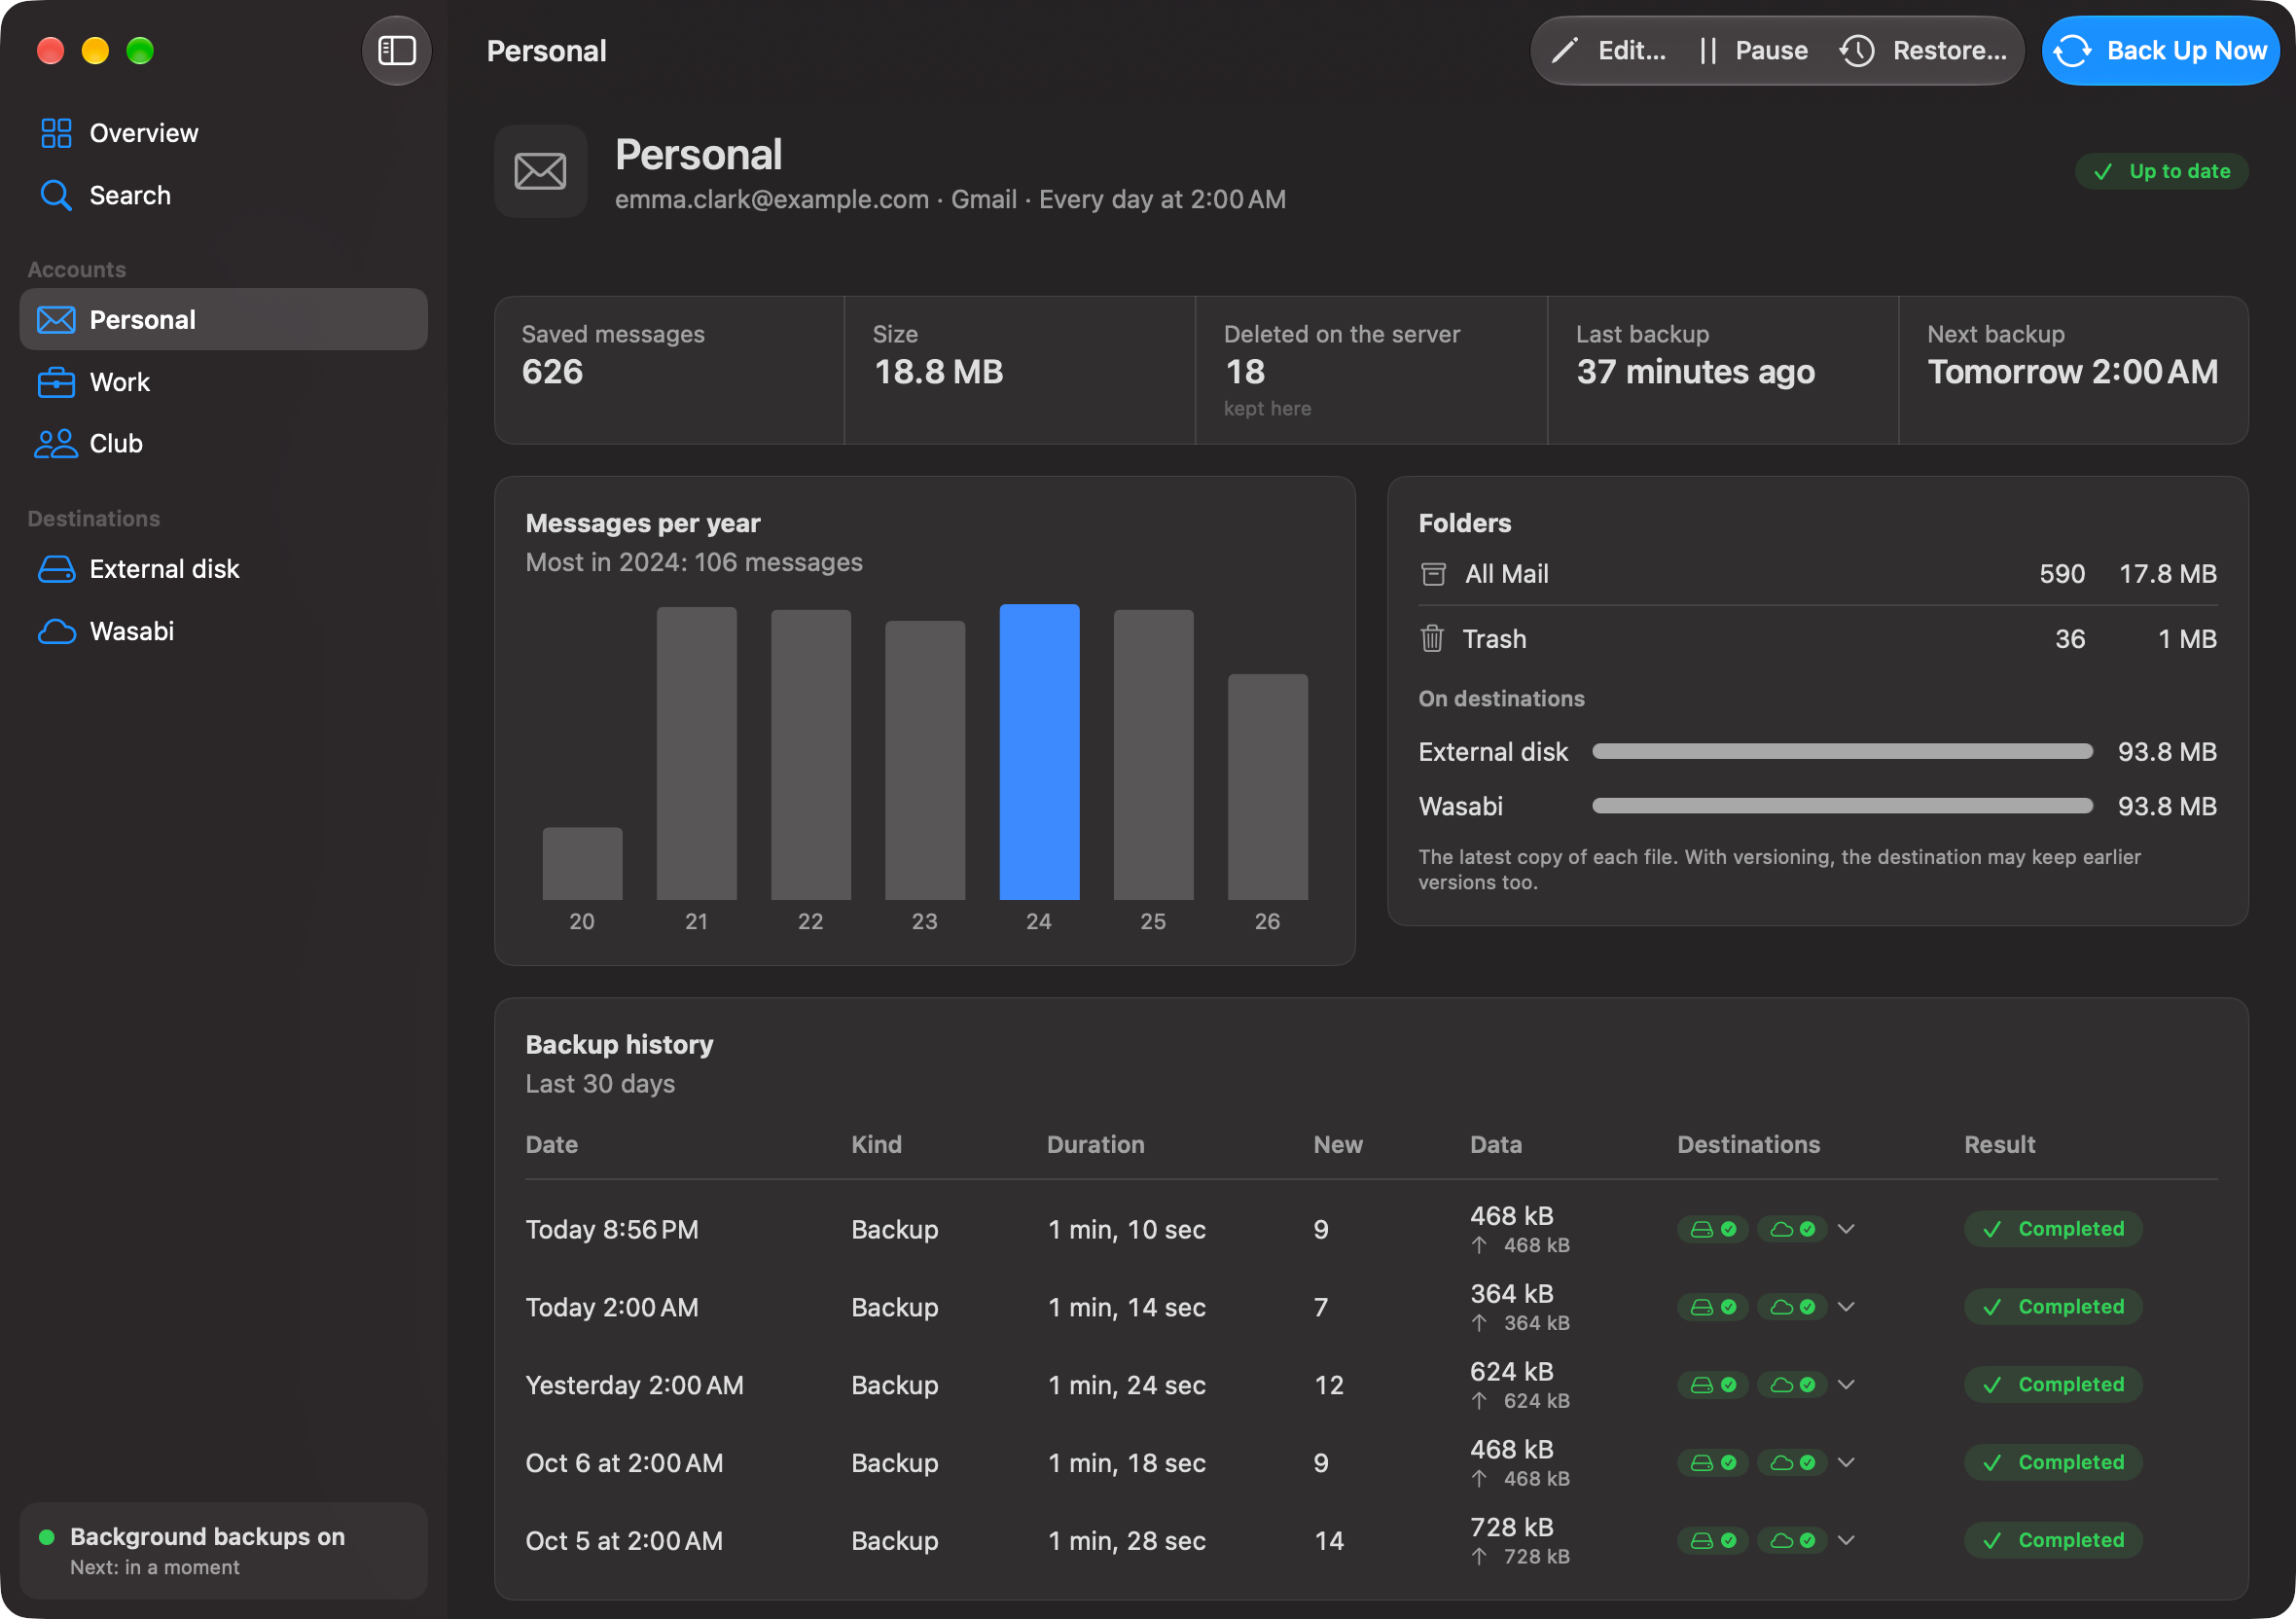2296x1619 pixels.
Task: Click the '1 min, 24 sec' duration cell
Action: [x=1126, y=1385]
